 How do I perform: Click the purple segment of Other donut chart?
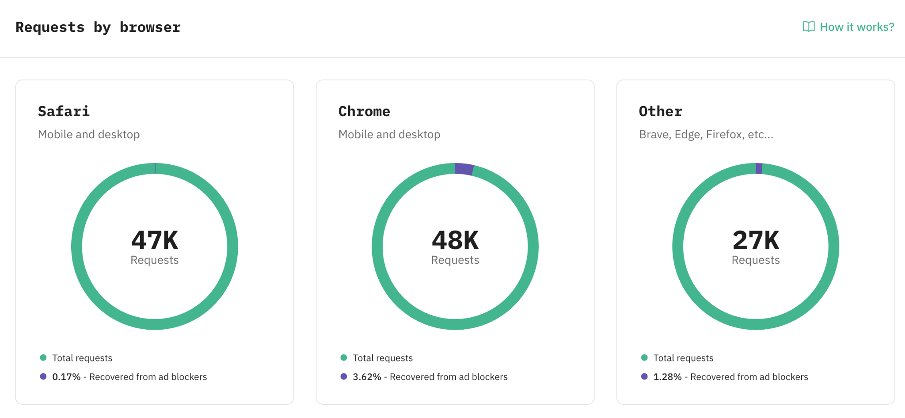759,168
